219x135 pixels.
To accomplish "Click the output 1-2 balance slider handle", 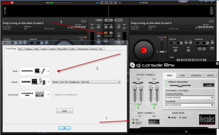I will coord(138,82).
